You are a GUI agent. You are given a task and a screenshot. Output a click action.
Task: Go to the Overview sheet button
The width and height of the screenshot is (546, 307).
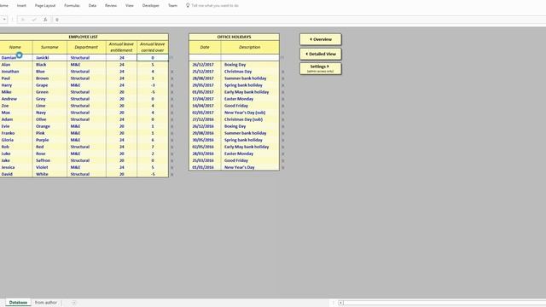321,39
